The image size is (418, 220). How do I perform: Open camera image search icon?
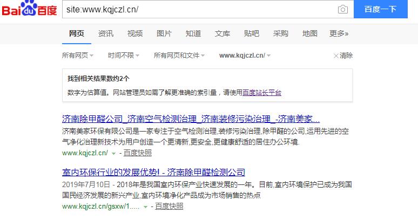pyautogui.click(x=343, y=10)
